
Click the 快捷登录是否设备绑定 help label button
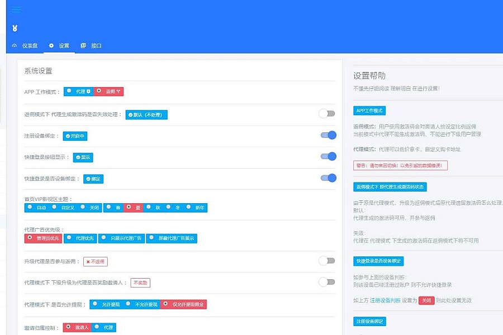pyautogui.click(x=378, y=261)
